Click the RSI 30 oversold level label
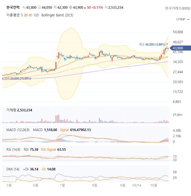The height and width of the screenshot is (196, 191). click(x=175, y=160)
